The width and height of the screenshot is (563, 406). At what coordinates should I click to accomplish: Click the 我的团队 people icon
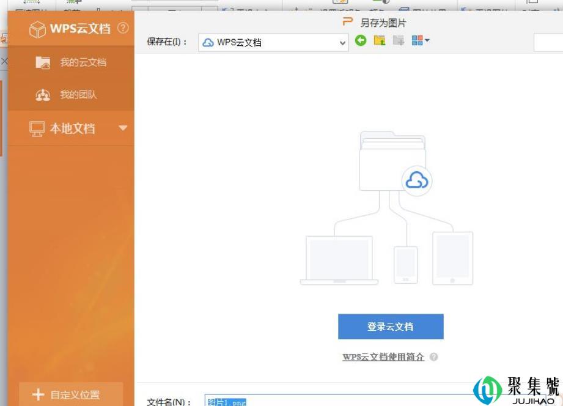click(43, 95)
